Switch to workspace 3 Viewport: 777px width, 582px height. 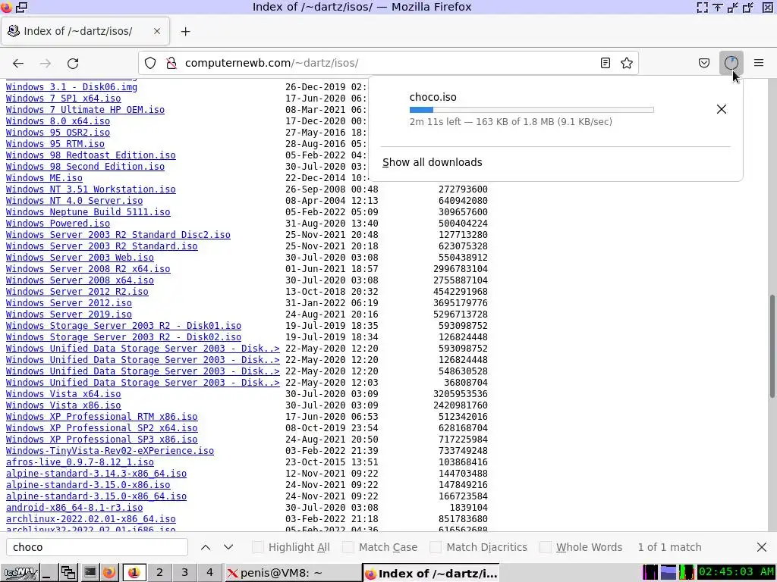[x=184, y=573]
